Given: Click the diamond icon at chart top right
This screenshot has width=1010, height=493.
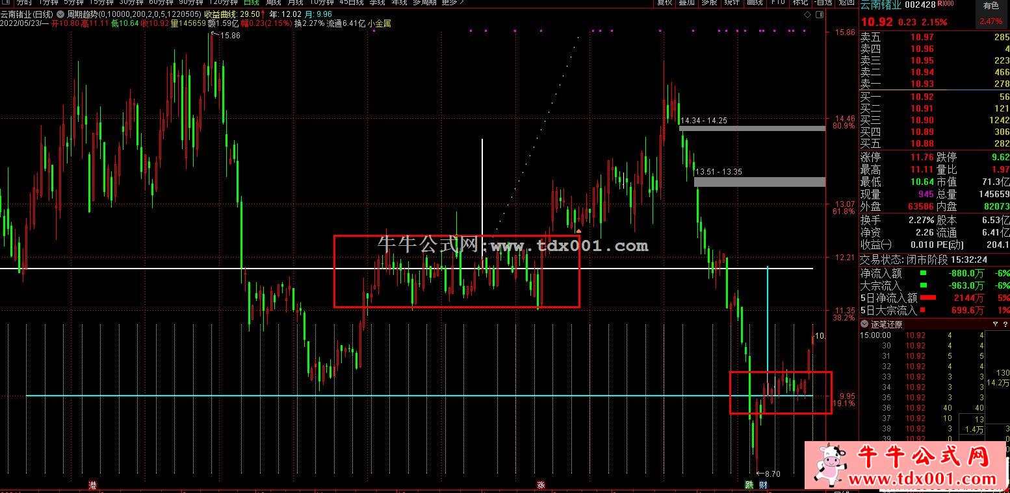Looking at the screenshot, I should tap(807, 14).
